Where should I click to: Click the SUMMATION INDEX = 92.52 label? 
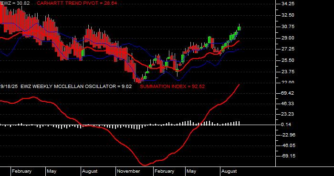172,87
